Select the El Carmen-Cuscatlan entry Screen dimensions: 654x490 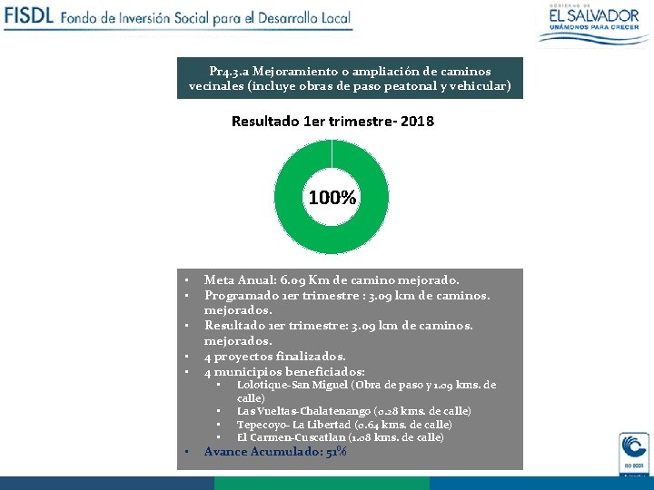pyautogui.click(x=341, y=437)
